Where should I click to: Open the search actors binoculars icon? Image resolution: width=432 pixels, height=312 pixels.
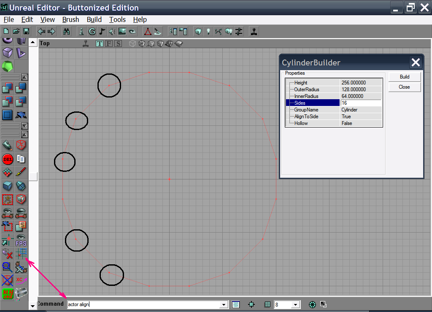pos(66,31)
